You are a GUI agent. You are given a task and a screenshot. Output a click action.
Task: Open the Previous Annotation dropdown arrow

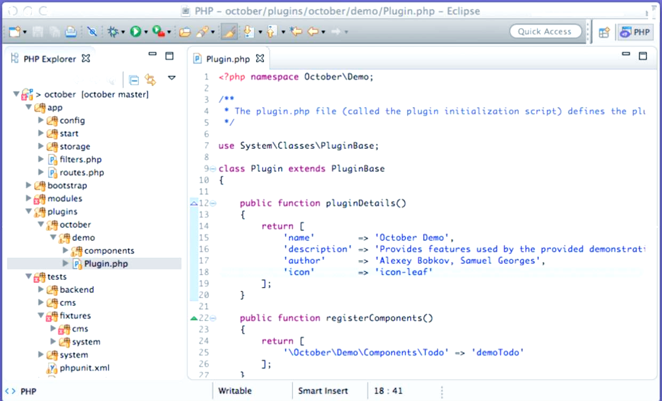tap(283, 32)
